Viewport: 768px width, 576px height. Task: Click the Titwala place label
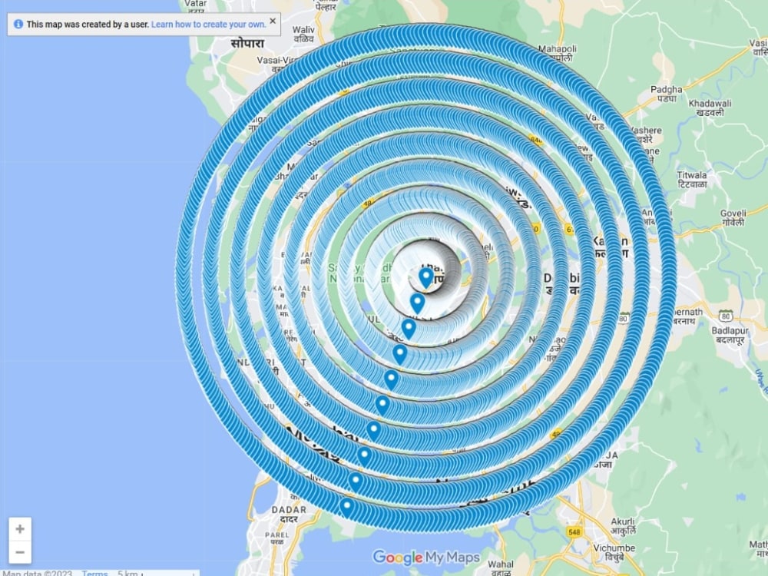coord(692,179)
